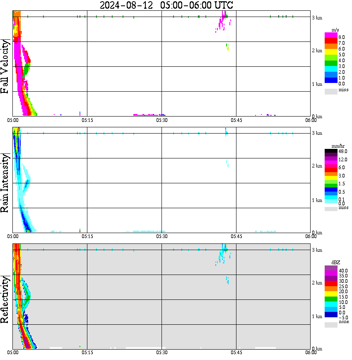Click the yellow 15.0 dBZ legend swatch

coord(331,294)
